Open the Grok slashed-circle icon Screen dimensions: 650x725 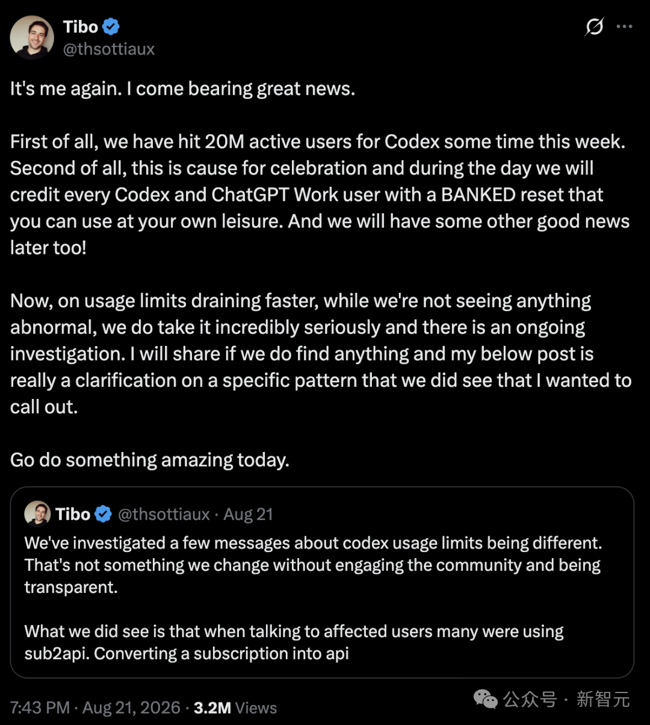(594, 27)
